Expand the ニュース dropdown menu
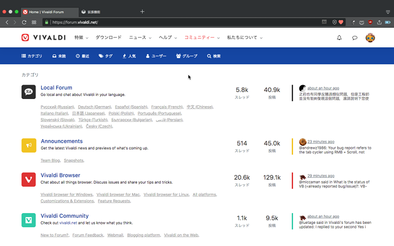394x246 pixels. pos(140,38)
